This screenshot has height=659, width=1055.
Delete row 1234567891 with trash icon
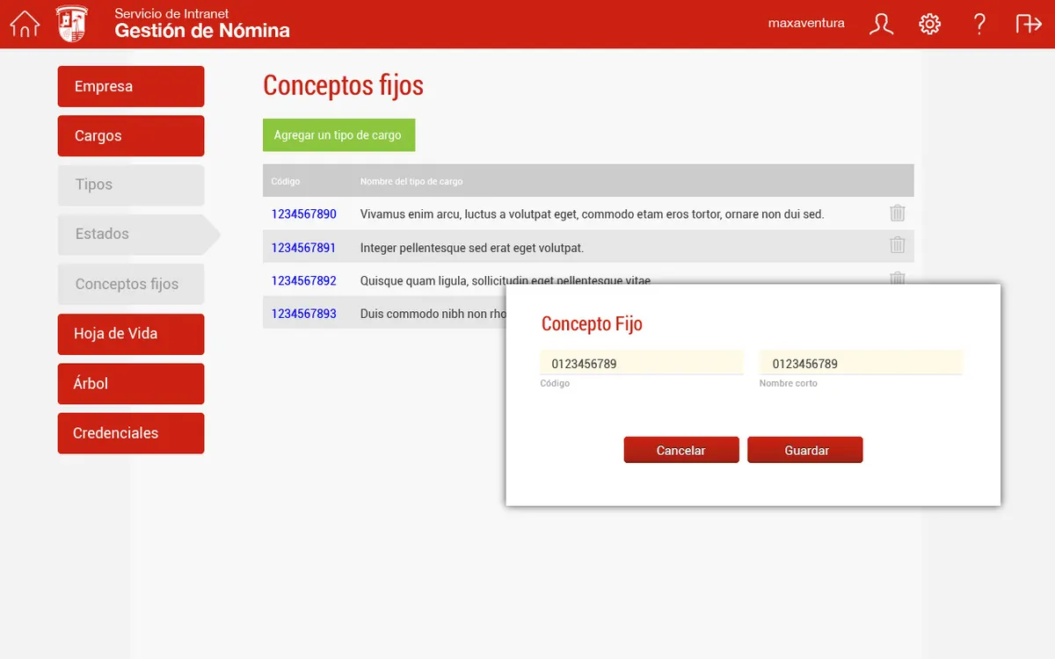point(897,245)
